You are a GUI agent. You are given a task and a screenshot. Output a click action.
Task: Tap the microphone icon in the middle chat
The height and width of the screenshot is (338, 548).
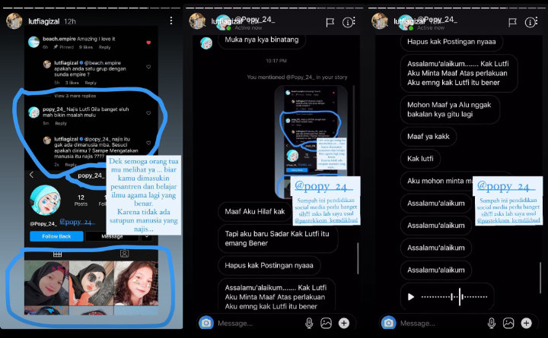click(x=309, y=324)
